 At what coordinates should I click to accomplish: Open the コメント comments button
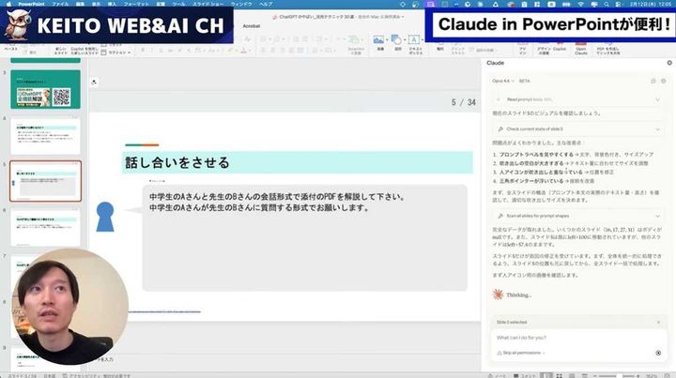tap(525, 375)
